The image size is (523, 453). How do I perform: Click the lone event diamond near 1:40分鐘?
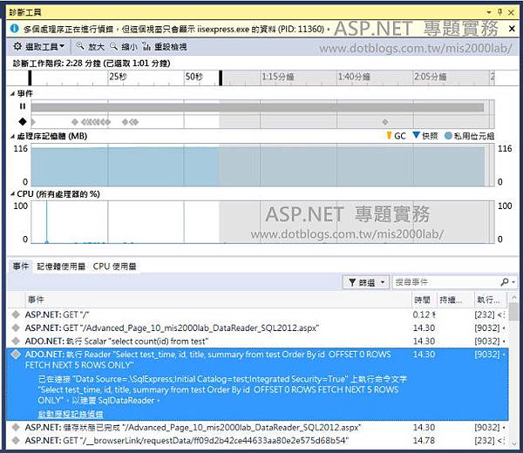click(x=385, y=122)
